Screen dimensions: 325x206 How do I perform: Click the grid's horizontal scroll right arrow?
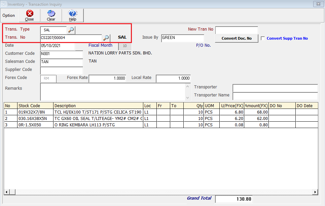[315, 192]
